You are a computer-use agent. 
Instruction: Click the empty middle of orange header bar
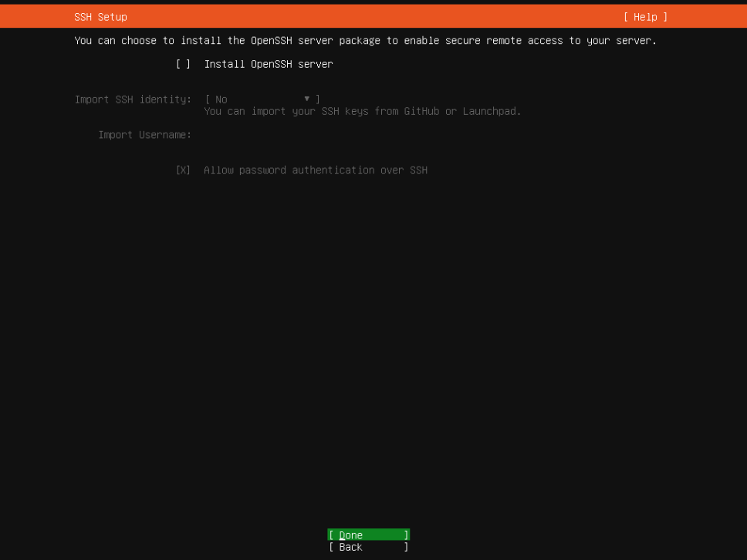[370, 17]
